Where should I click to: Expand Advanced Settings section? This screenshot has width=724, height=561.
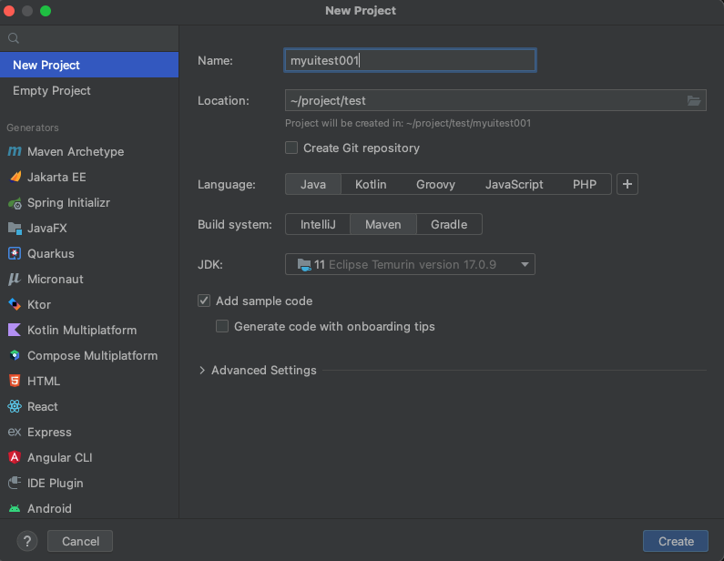202,371
